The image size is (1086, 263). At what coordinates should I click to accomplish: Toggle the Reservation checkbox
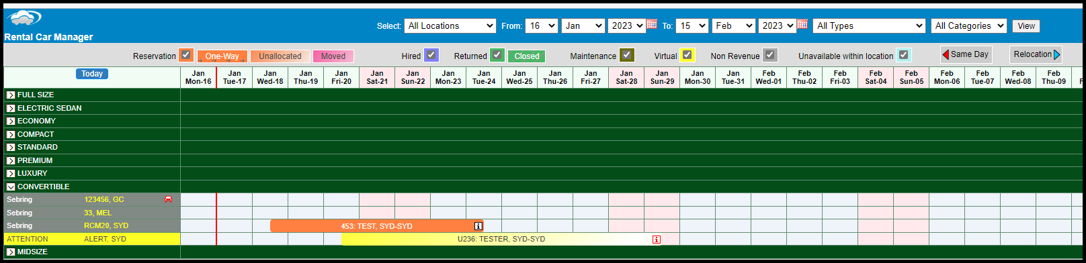click(186, 55)
